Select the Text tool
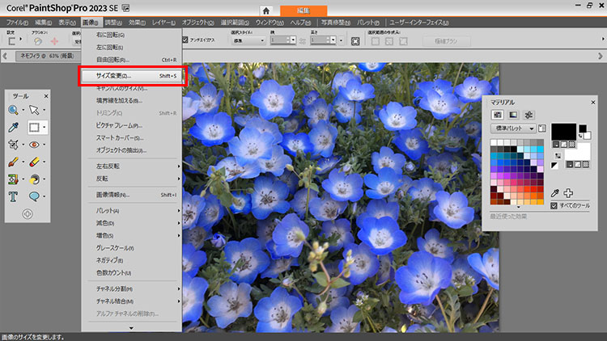Screen dimensions: 607x341 coord(14,196)
